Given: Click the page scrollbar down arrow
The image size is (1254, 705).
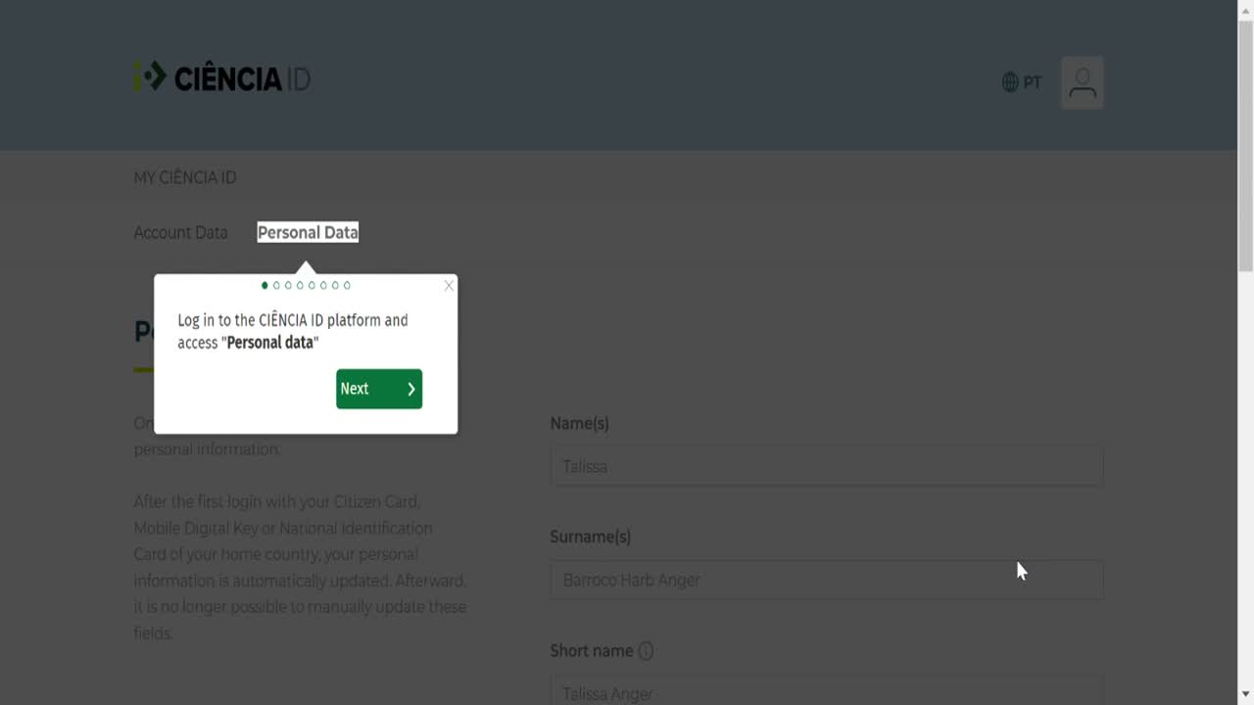Looking at the screenshot, I should point(1246,695).
